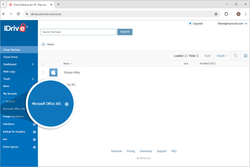Click the Search file/folder input field
This screenshot has width=250, height=167.
[x=78, y=32]
